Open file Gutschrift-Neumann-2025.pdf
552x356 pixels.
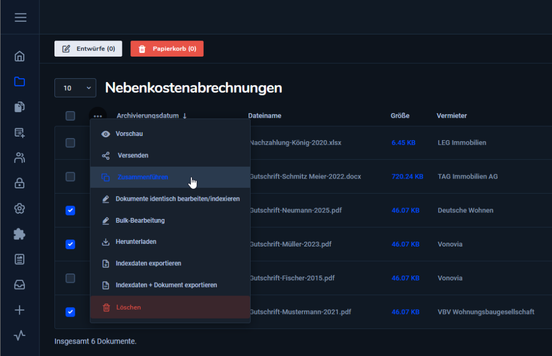tap(296, 210)
